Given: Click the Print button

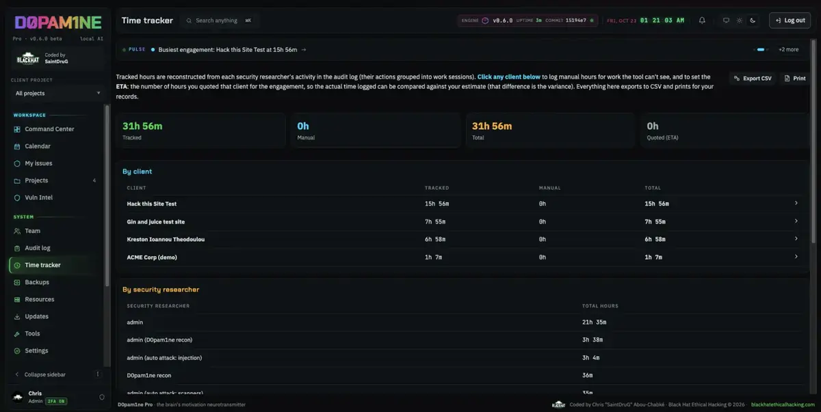Looking at the screenshot, I should pos(795,79).
